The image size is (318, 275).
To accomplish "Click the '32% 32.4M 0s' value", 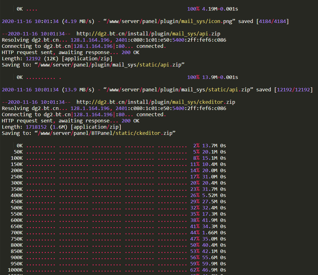I will coord(208,208).
